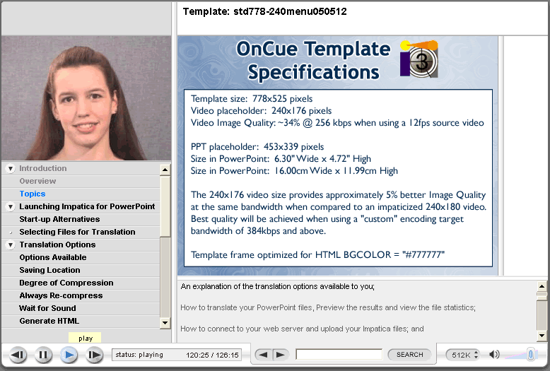This screenshot has width=550, height=371.
Task: Click notes line about translating PowerPoint files
Action: tap(328, 307)
